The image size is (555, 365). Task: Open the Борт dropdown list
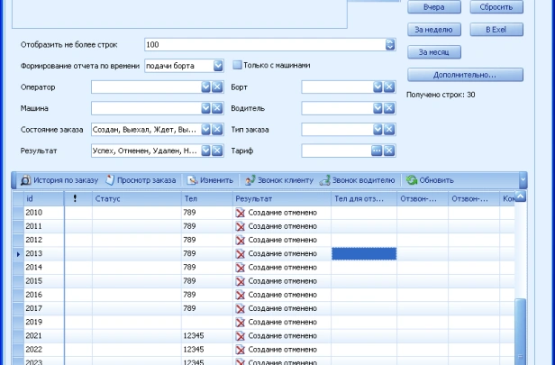coord(378,87)
